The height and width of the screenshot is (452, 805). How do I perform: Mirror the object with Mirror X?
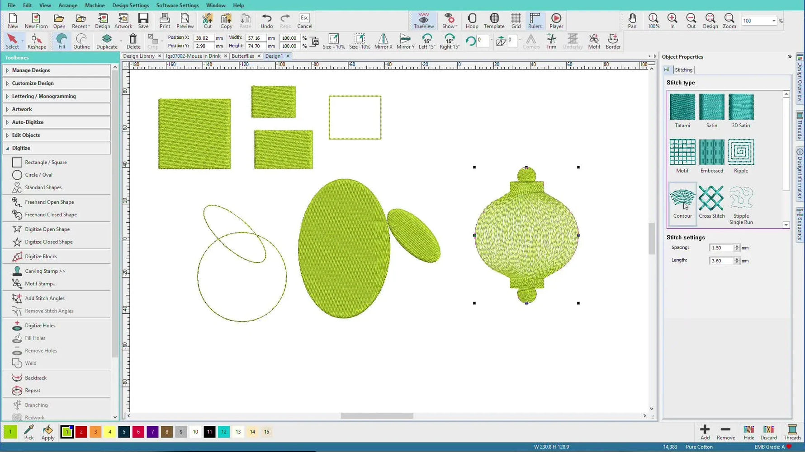[383, 41]
